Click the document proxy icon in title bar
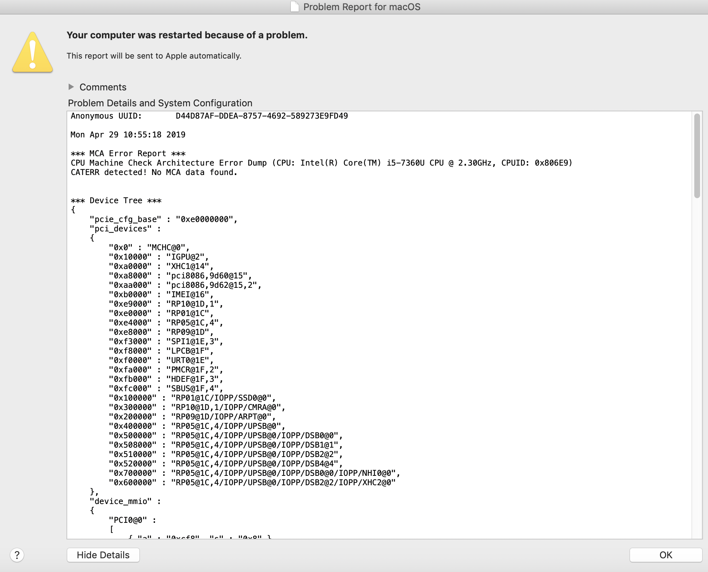This screenshot has width=708, height=572. pos(295,7)
